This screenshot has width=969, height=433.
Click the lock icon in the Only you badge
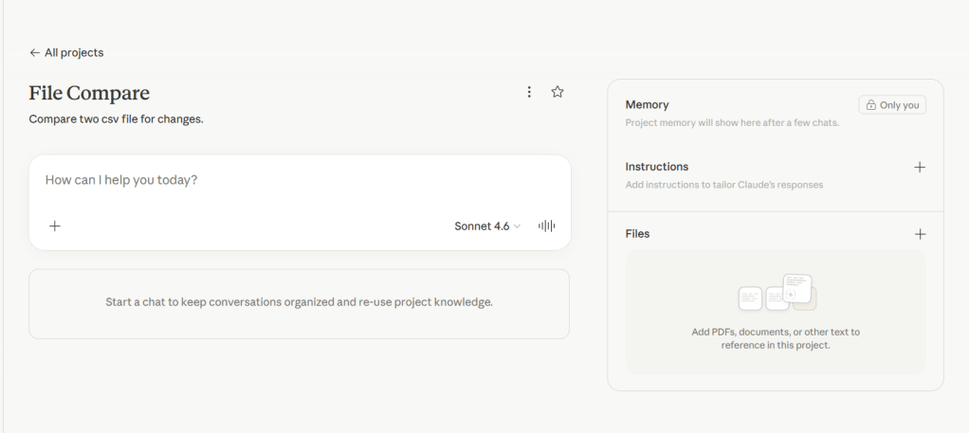tap(870, 105)
